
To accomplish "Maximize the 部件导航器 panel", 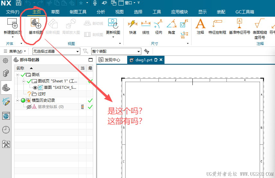I will pos(91,60).
